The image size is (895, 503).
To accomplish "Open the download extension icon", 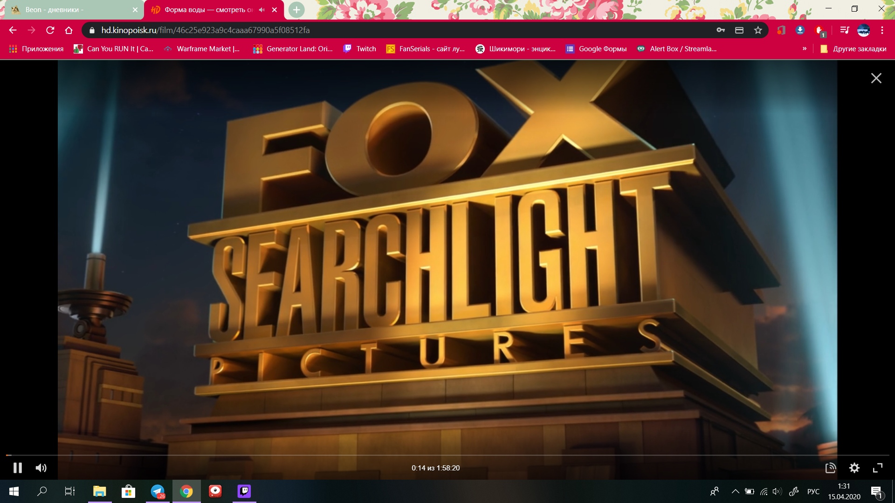I will click(800, 30).
